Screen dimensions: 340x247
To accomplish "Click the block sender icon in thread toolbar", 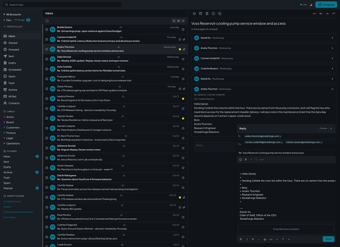I will point(220,14).
